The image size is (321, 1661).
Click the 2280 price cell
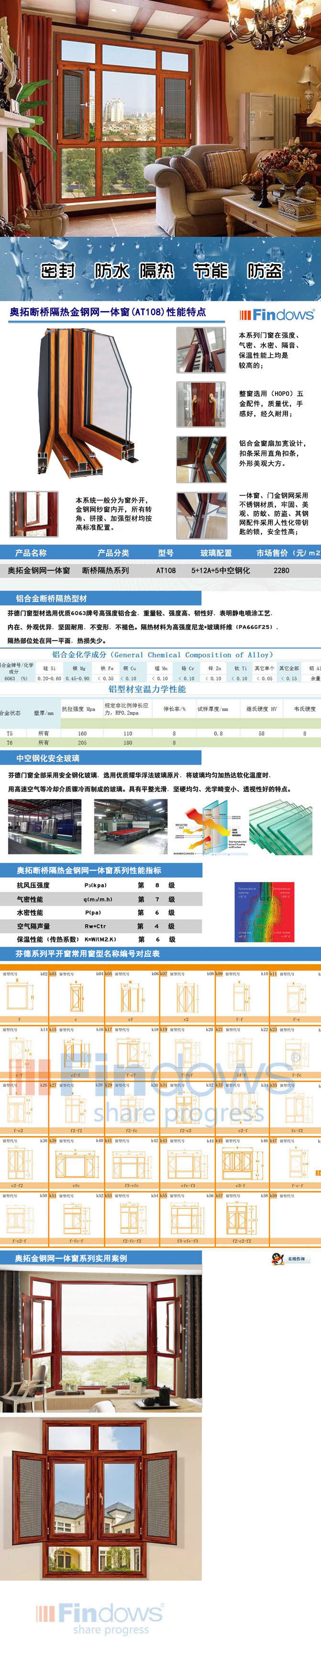(x=281, y=571)
